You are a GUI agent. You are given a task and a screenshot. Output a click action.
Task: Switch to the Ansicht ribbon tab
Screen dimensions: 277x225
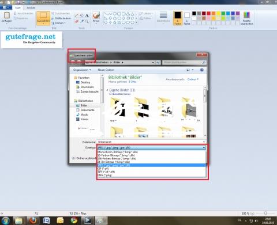coord(31,7)
